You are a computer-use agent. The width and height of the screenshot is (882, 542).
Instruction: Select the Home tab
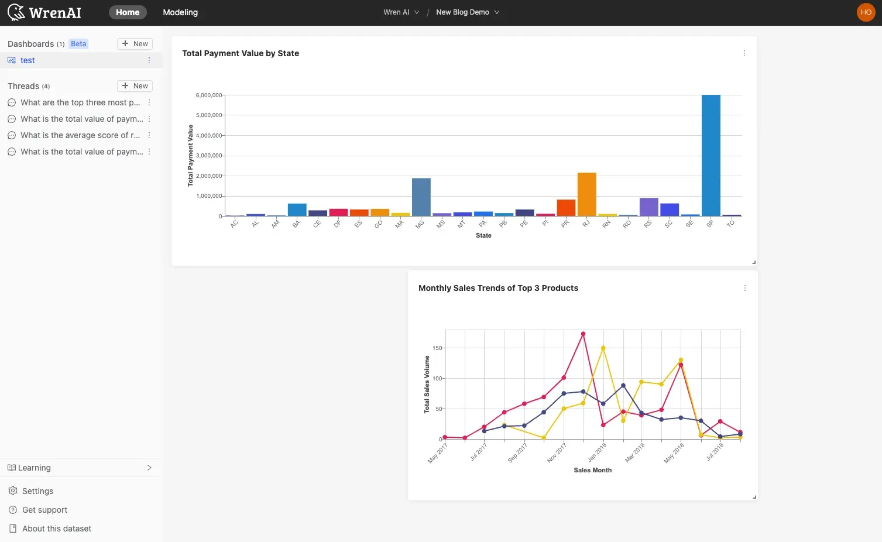point(128,12)
